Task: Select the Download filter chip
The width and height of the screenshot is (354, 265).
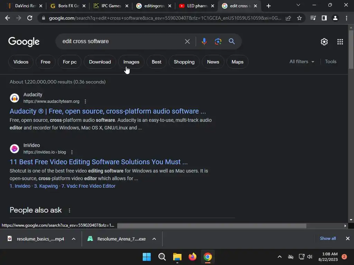Action: (100, 62)
